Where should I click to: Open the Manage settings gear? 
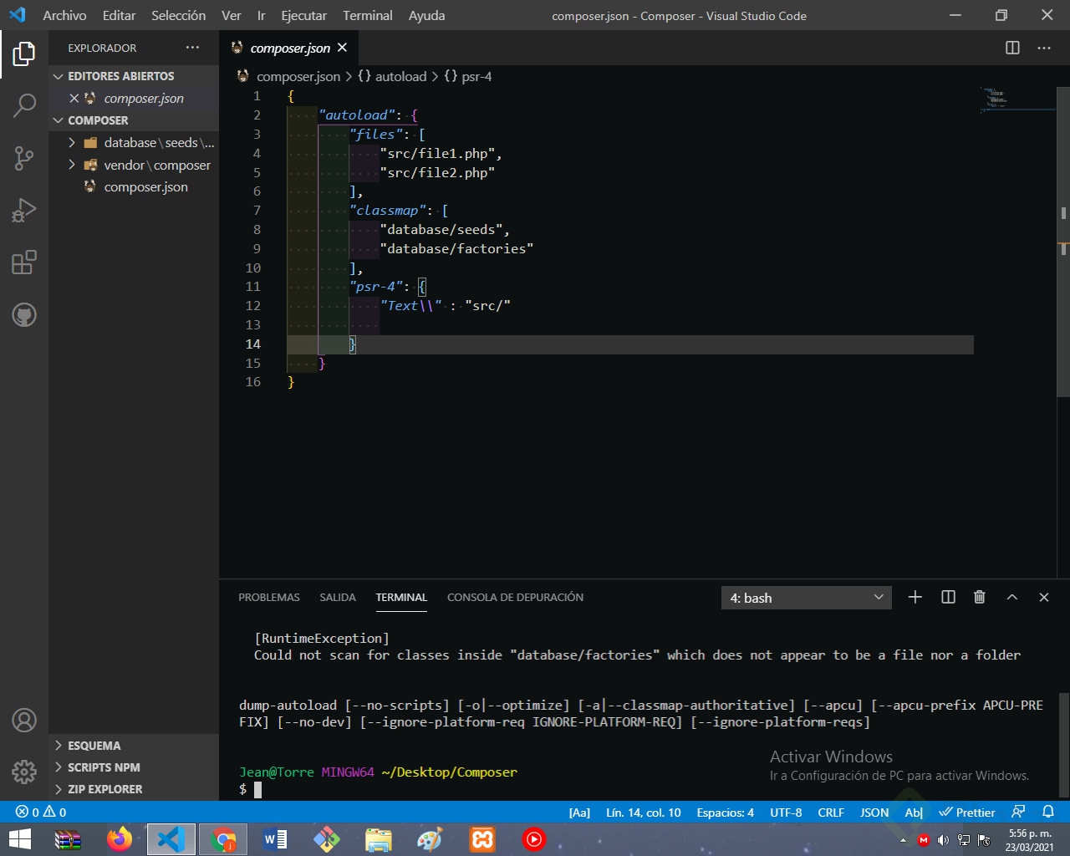24,772
